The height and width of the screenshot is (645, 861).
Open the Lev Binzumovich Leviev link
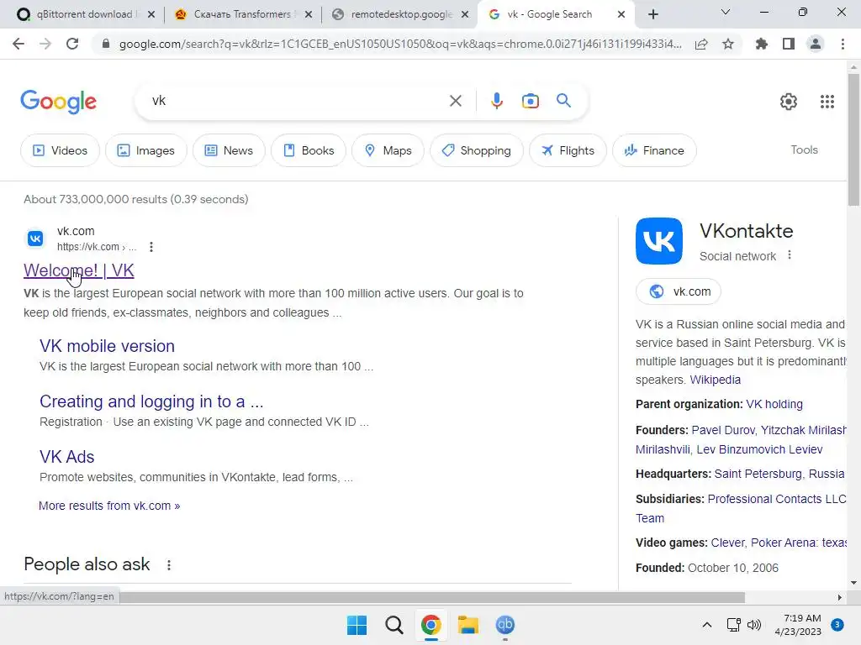click(x=759, y=449)
